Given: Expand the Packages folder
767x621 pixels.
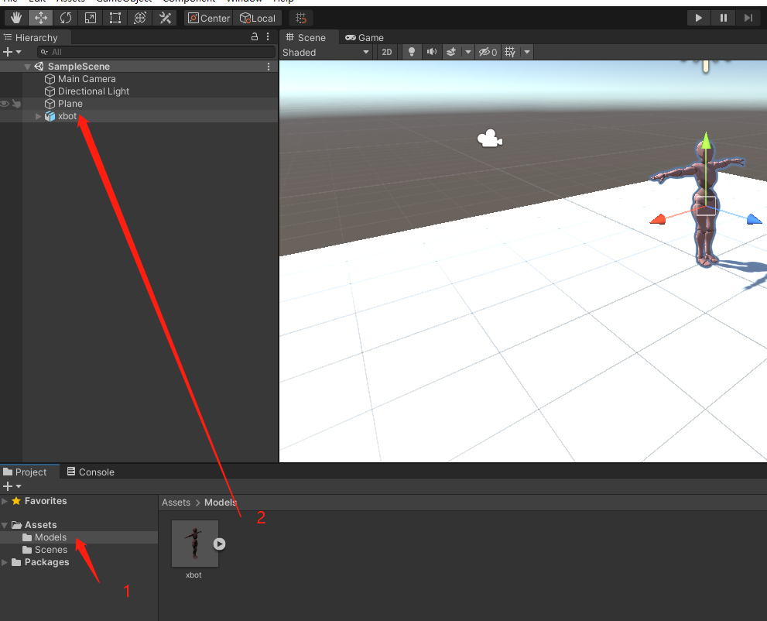Looking at the screenshot, I should [5, 562].
